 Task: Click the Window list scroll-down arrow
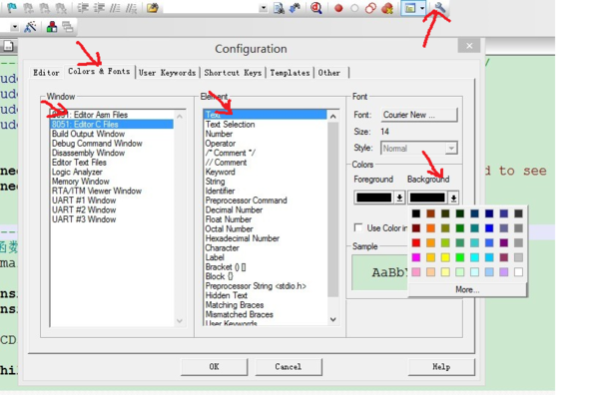click(x=180, y=320)
